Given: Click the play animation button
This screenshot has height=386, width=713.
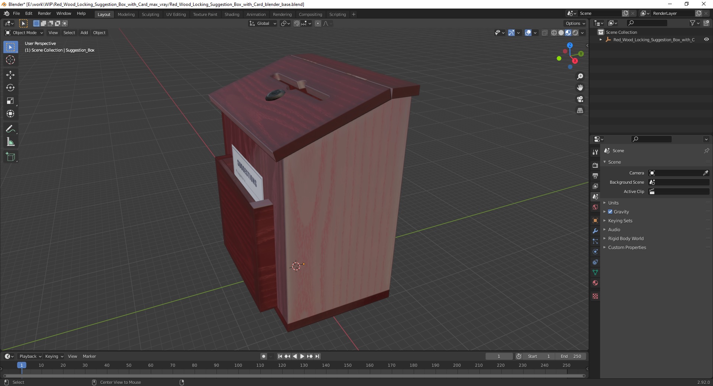Looking at the screenshot, I should [x=302, y=356].
